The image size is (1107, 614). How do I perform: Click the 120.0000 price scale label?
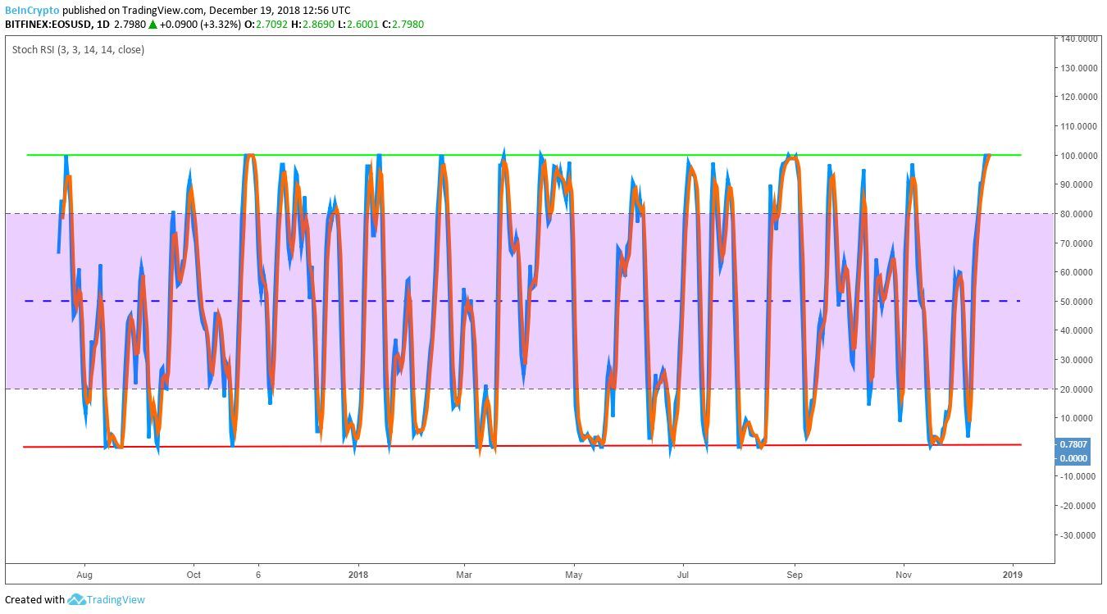(x=1079, y=97)
